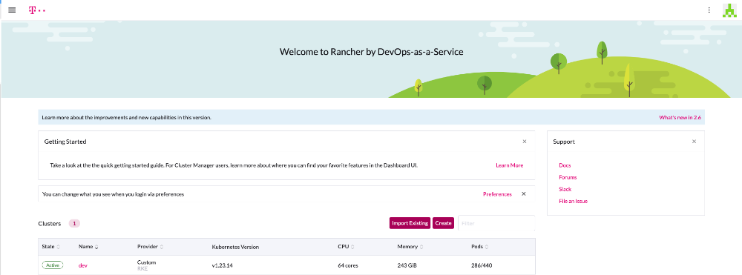Click the Welcome to Rancher heading
Screen dimensions: 742x275
click(372, 52)
